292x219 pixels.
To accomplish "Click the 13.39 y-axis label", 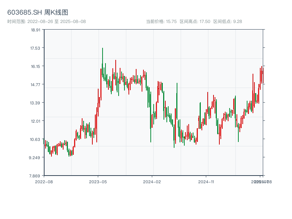I will pos(35,103).
